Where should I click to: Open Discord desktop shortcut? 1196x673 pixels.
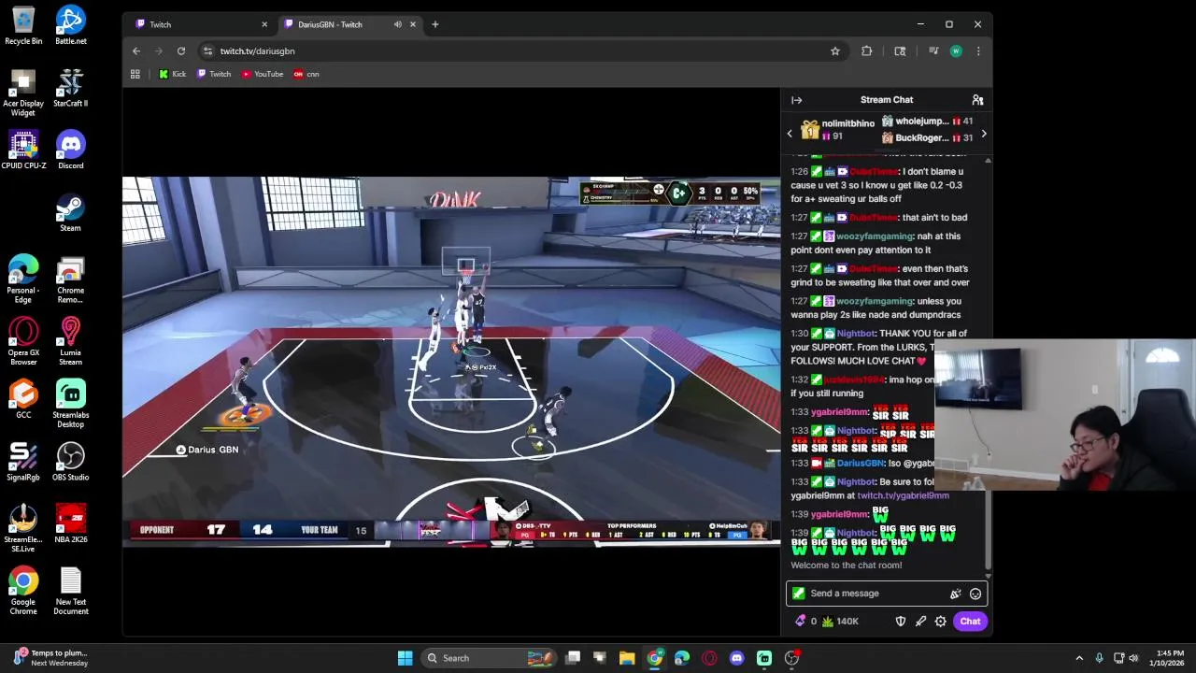coord(70,150)
